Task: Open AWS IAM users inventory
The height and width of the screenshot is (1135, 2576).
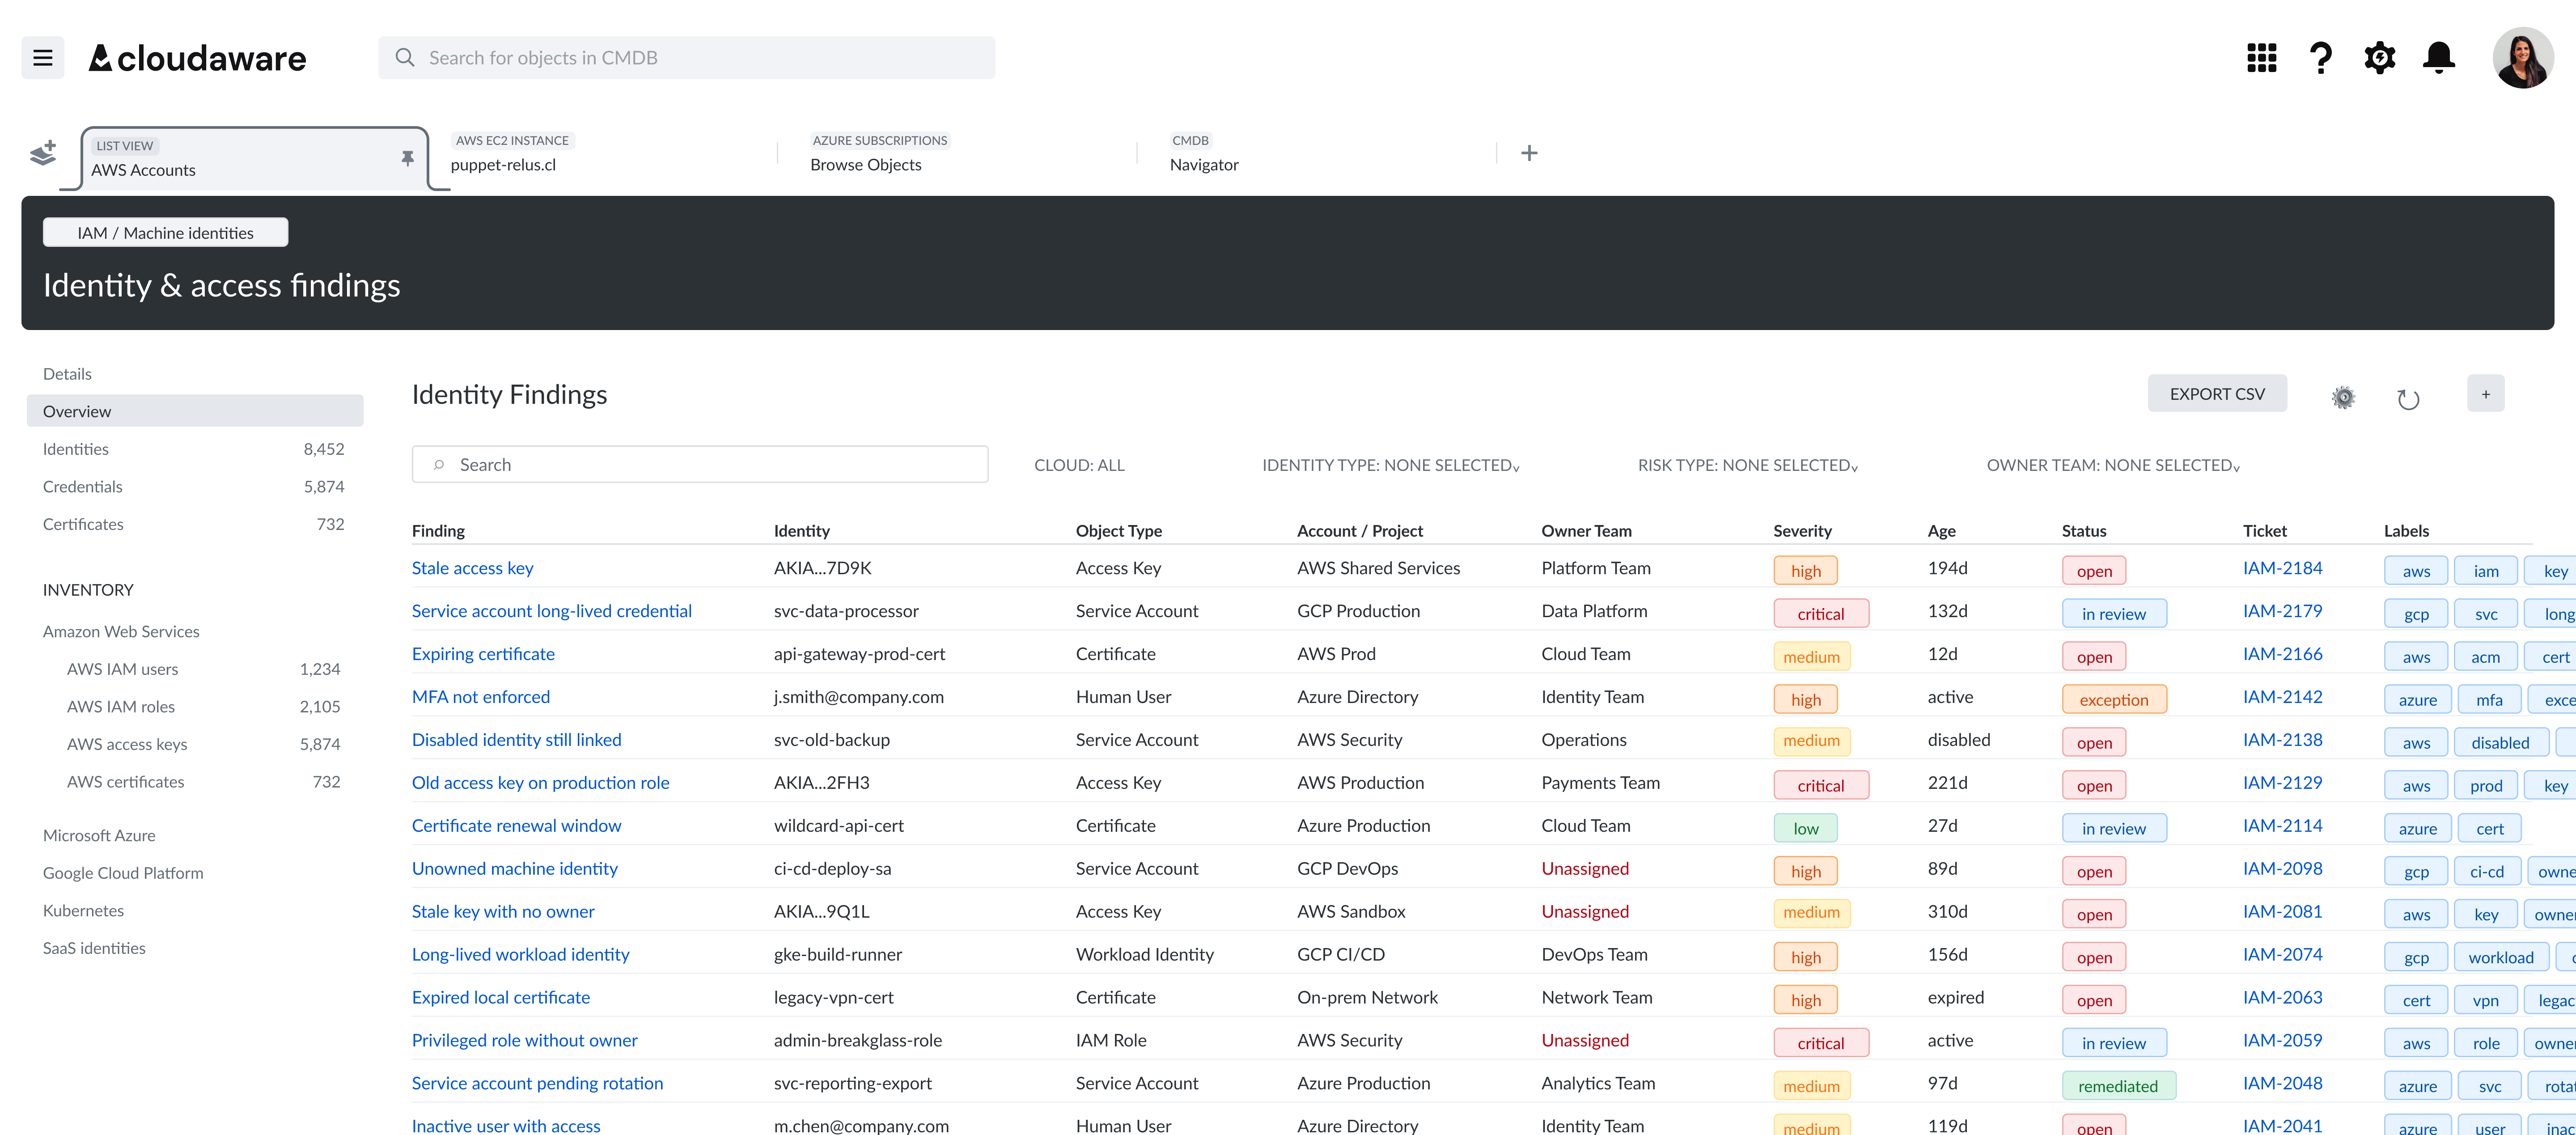Action: [x=204, y=669]
